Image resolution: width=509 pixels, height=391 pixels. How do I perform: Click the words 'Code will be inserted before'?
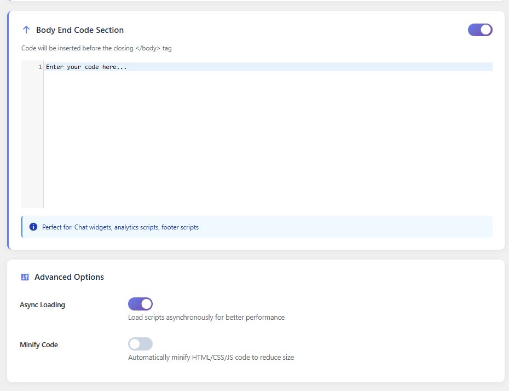(x=61, y=48)
